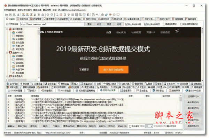Image resolution: width=209 pixels, height=138 pixels.
Task: Click the lightbulb icon in top toolbar
Action: click(69, 15)
